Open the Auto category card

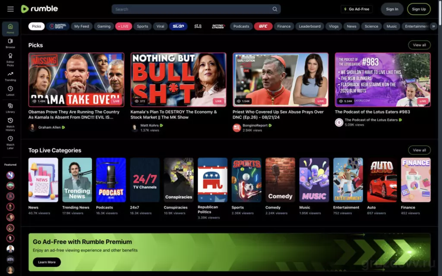coord(382,180)
